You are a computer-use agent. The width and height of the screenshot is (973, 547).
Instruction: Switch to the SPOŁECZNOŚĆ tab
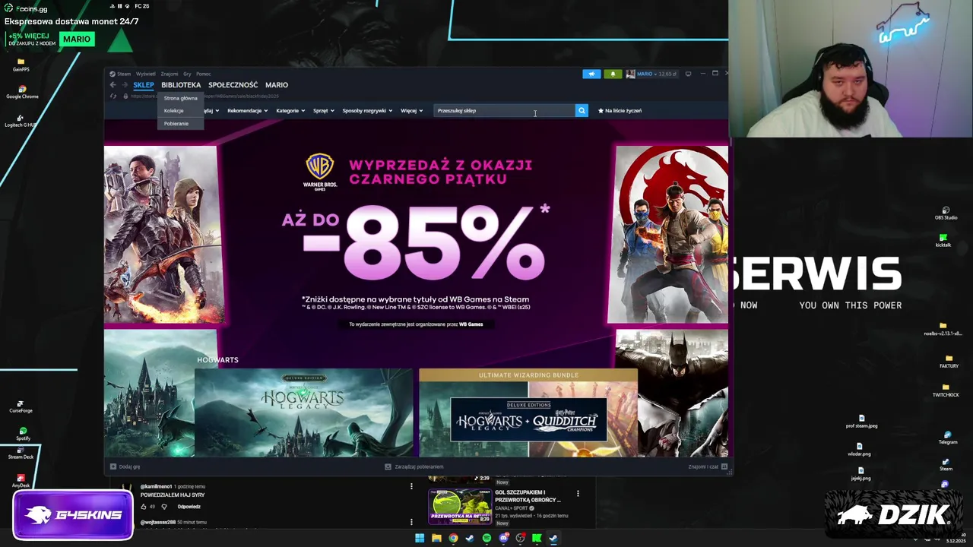(233, 85)
